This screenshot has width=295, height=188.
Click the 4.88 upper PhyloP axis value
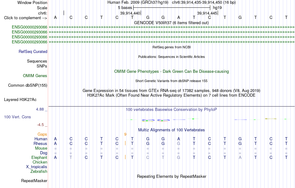coord(40,109)
